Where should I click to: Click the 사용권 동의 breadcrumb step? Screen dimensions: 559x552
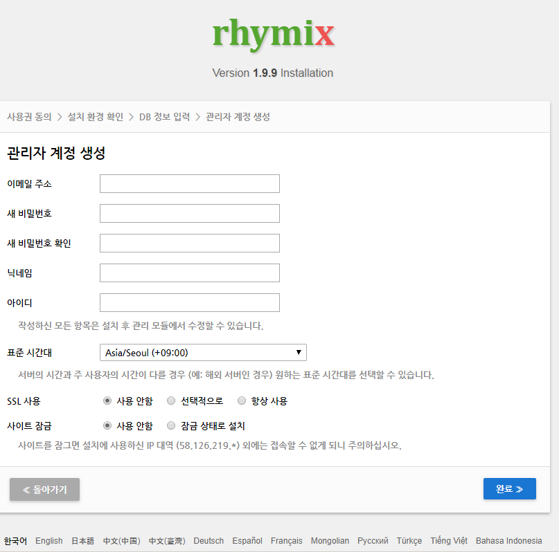pyautogui.click(x=29, y=117)
